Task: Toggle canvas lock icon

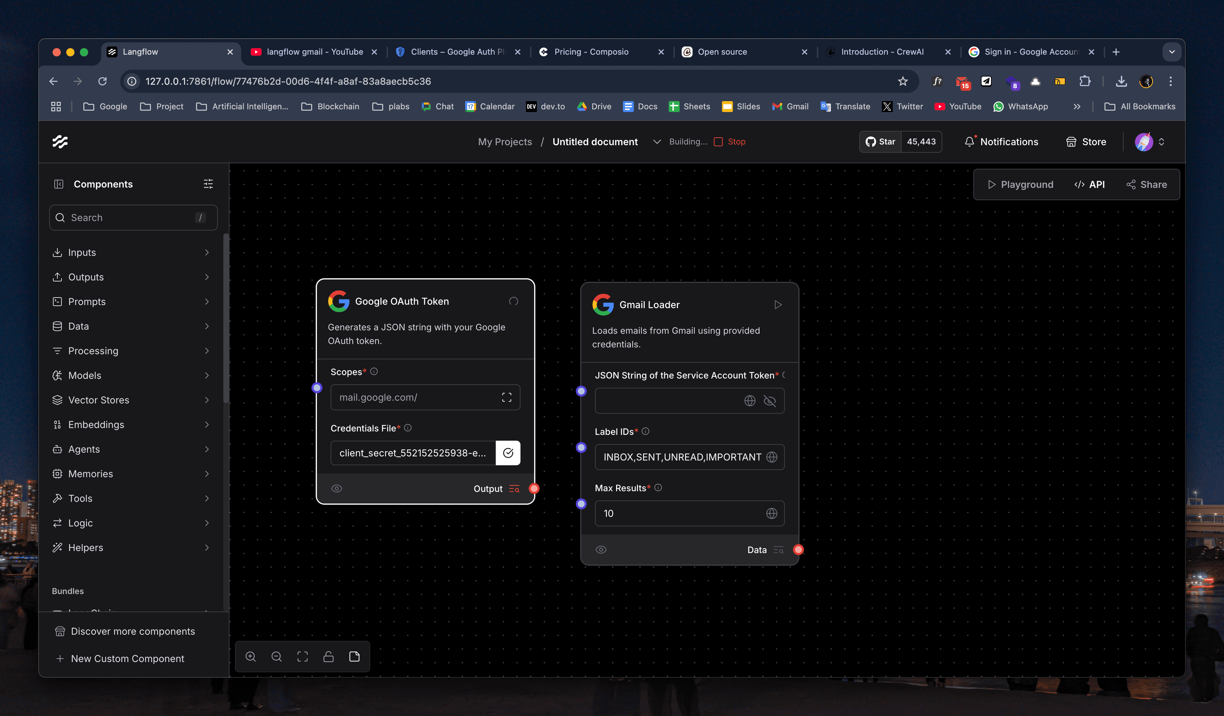Action: click(x=328, y=657)
